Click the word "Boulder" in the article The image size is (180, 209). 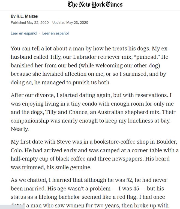click(x=167, y=142)
